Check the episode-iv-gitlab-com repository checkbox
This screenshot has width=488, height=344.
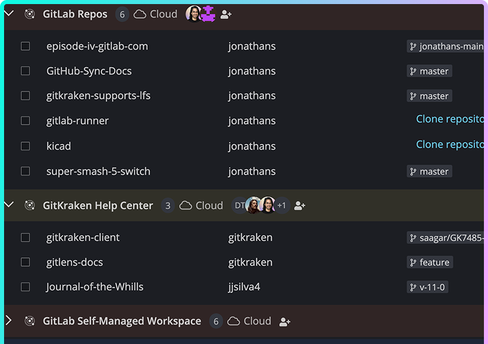(x=25, y=46)
